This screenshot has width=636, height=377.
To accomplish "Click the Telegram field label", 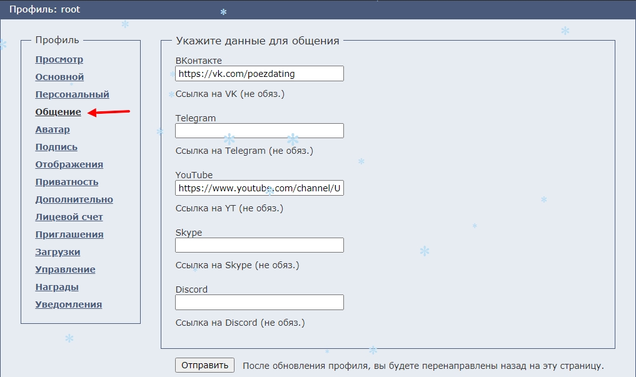I will tap(196, 118).
